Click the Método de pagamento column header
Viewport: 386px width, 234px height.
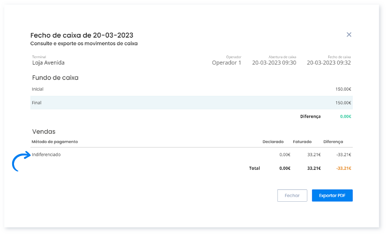click(55, 142)
